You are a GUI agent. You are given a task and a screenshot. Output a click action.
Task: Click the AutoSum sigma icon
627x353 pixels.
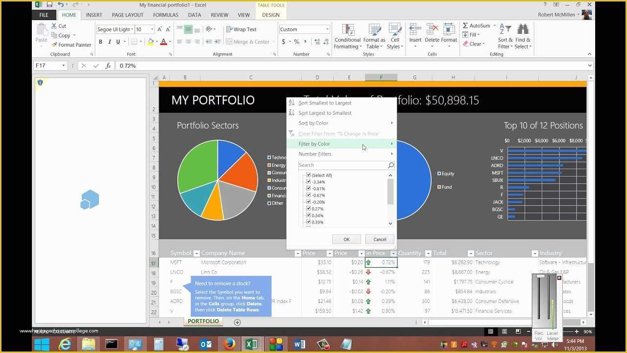(x=465, y=25)
